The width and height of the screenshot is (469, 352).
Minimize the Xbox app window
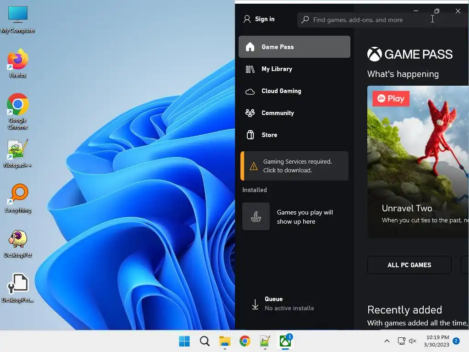pyautogui.click(x=416, y=11)
